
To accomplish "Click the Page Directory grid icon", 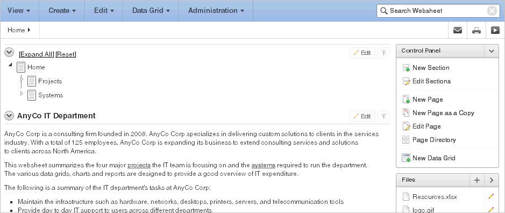I will click(x=406, y=140).
